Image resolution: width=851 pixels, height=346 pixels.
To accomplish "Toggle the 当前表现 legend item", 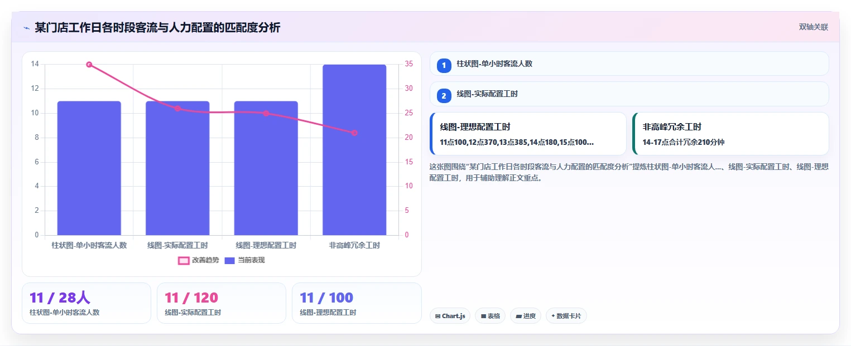I will point(244,260).
